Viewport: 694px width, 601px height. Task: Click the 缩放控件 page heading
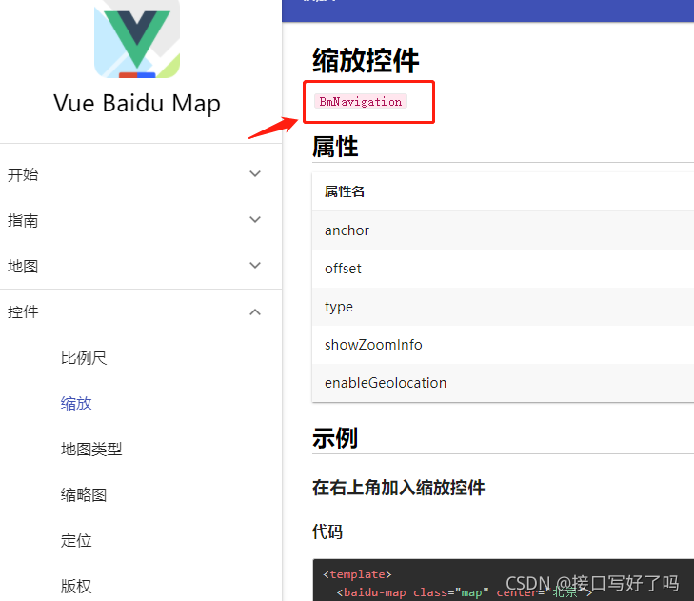[366, 61]
